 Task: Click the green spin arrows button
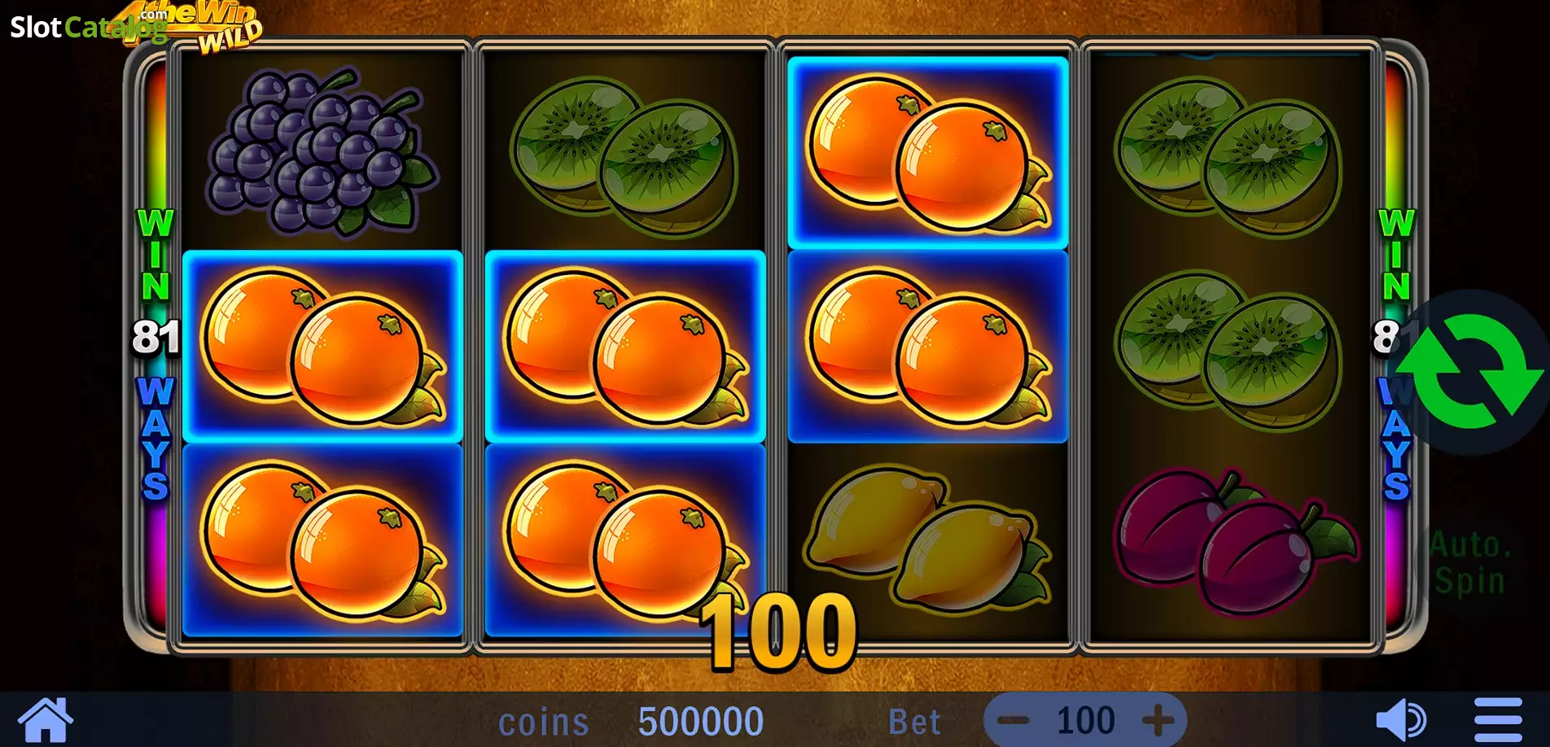point(1472,371)
